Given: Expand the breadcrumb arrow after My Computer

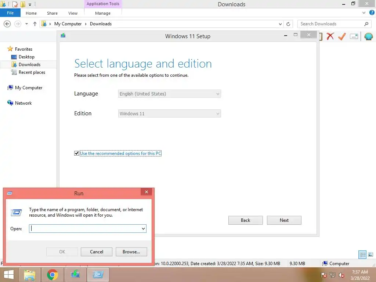Looking at the screenshot, I should 86,24.
